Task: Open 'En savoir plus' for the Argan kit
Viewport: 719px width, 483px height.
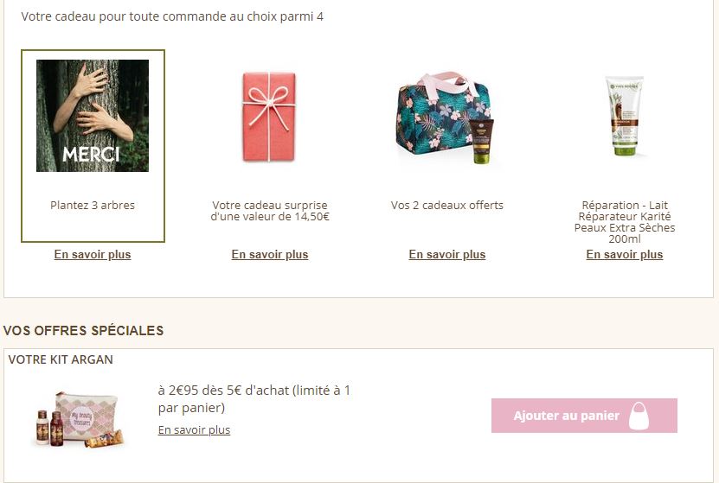Action: [194, 430]
